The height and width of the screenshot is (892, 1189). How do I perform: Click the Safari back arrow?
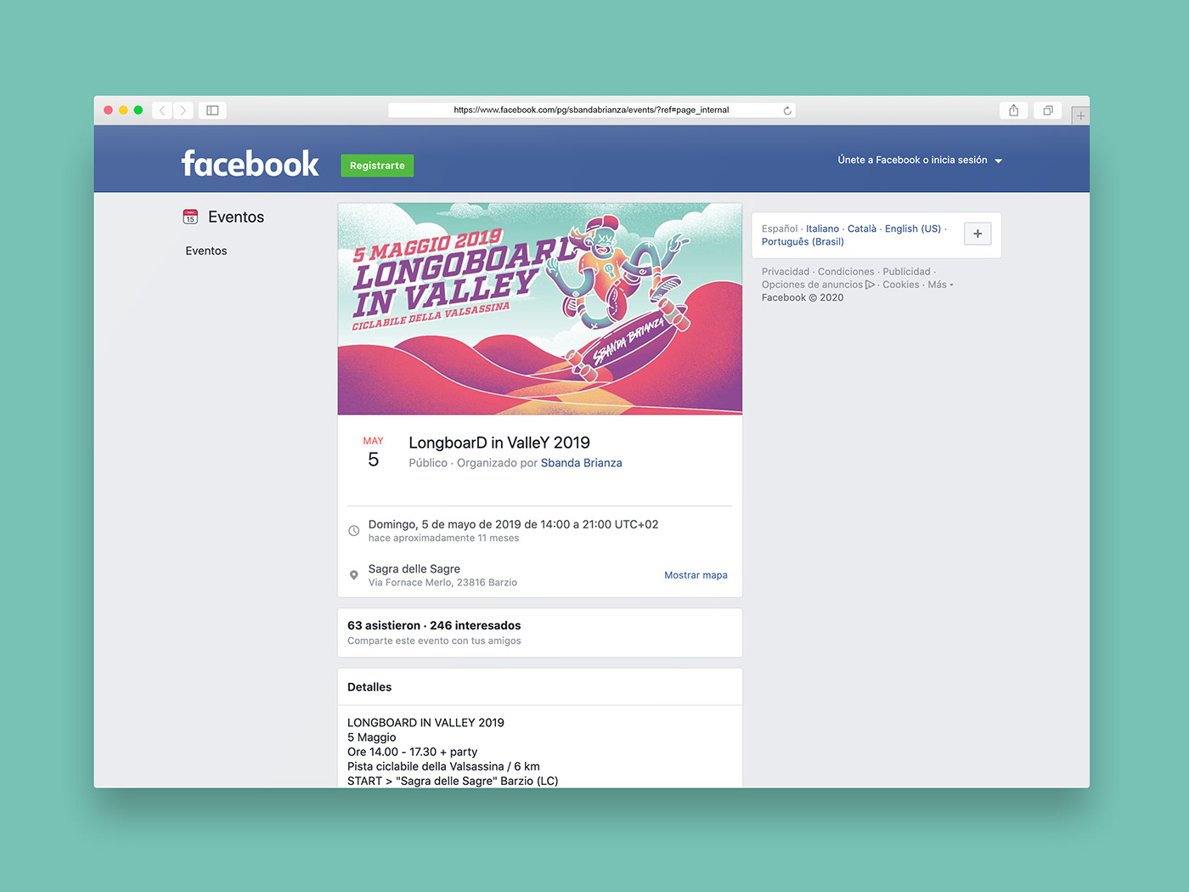(x=162, y=110)
